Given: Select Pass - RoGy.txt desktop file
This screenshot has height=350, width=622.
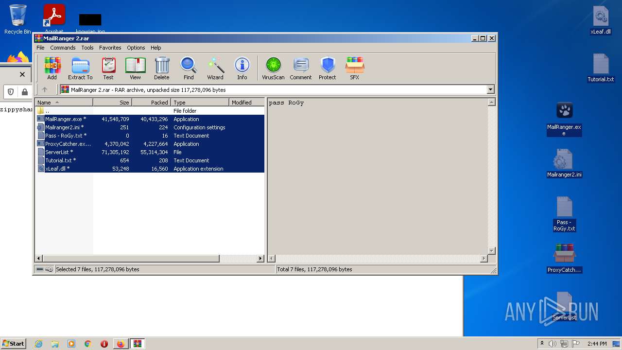Looking at the screenshot, I should [564, 214].
